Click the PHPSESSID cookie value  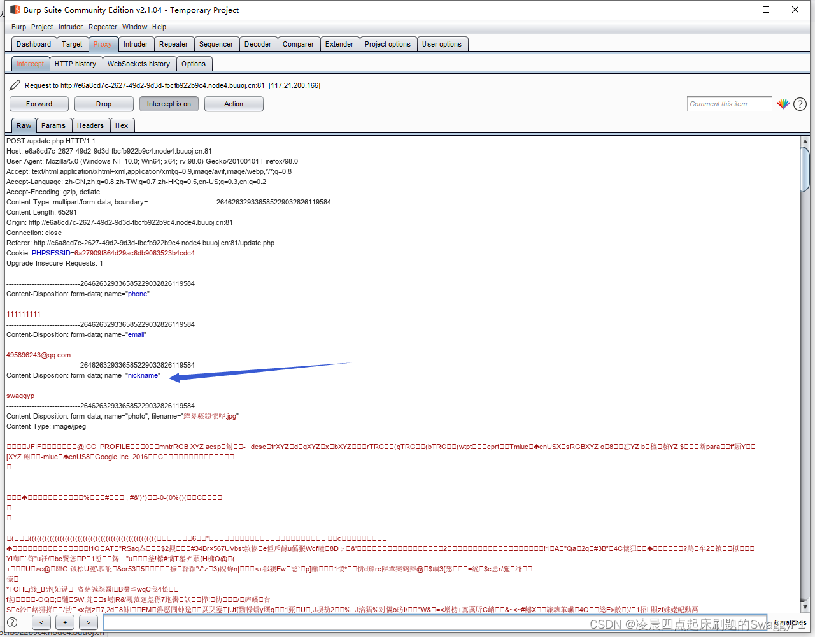pyautogui.click(x=134, y=253)
